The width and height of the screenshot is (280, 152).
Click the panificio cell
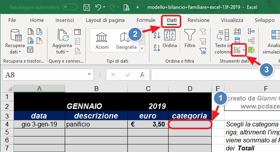point(96,124)
